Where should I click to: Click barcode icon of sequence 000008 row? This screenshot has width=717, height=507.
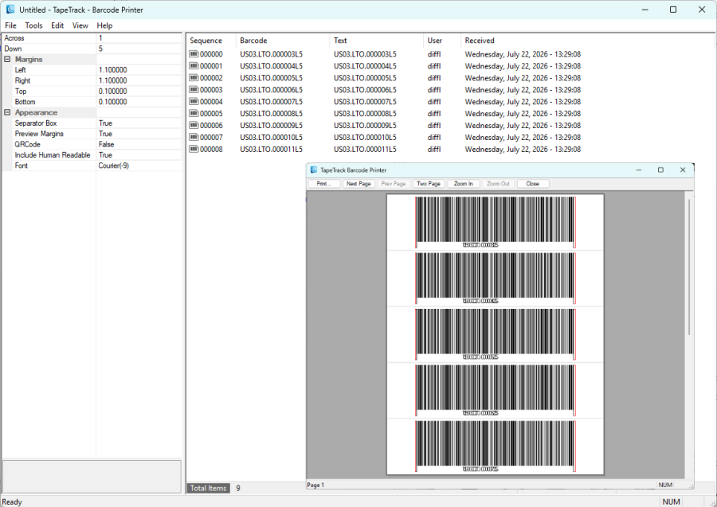(194, 149)
